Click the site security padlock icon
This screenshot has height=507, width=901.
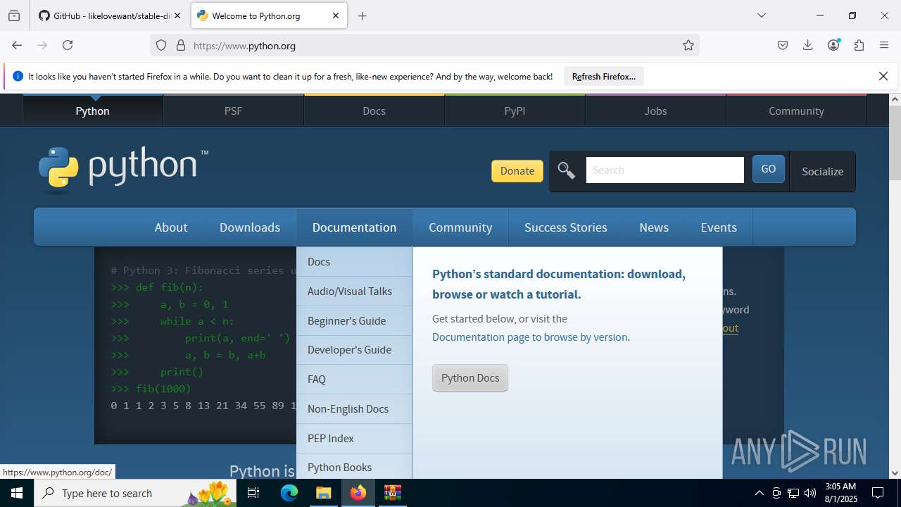click(x=181, y=45)
